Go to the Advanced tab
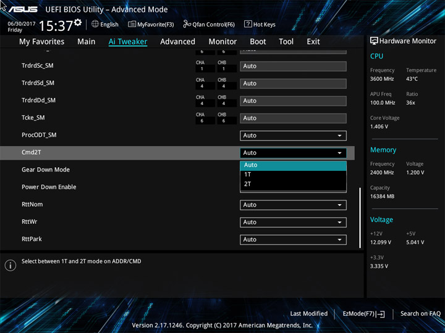This screenshot has width=445, height=333. pyautogui.click(x=177, y=42)
